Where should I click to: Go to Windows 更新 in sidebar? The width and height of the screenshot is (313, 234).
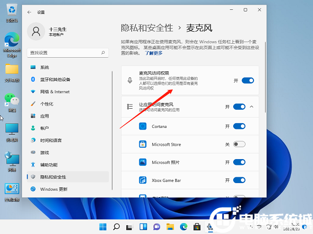[x=54, y=189]
